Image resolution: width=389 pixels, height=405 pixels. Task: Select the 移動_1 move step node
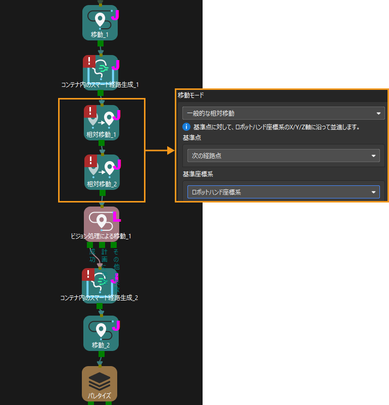click(100, 23)
